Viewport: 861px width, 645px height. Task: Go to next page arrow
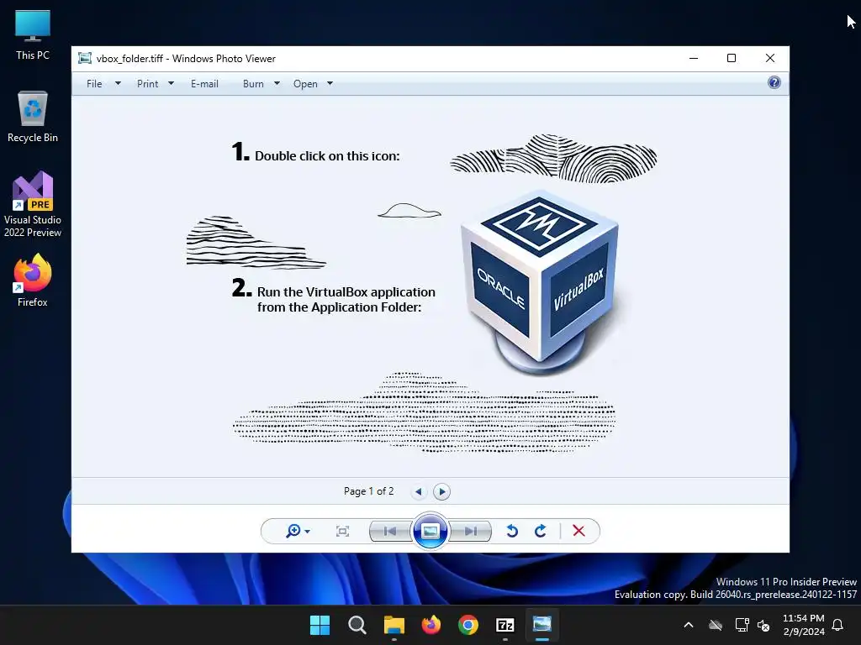(441, 491)
